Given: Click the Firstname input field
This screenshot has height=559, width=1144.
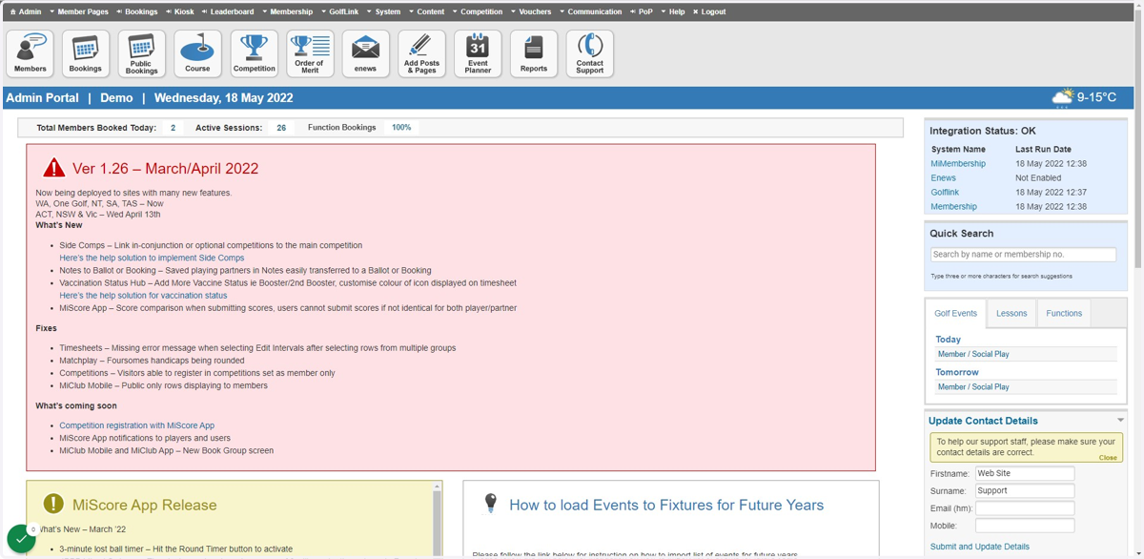Looking at the screenshot, I should click(x=1025, y=473).
